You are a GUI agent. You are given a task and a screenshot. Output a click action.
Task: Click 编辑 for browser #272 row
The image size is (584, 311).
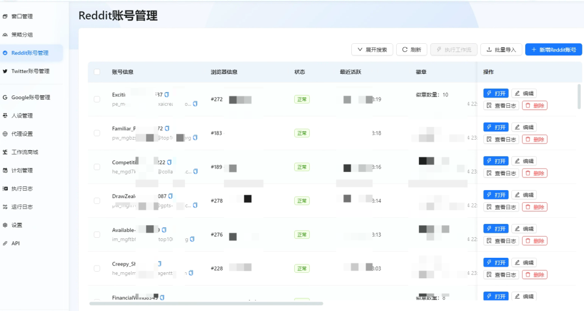click(524, 93)
